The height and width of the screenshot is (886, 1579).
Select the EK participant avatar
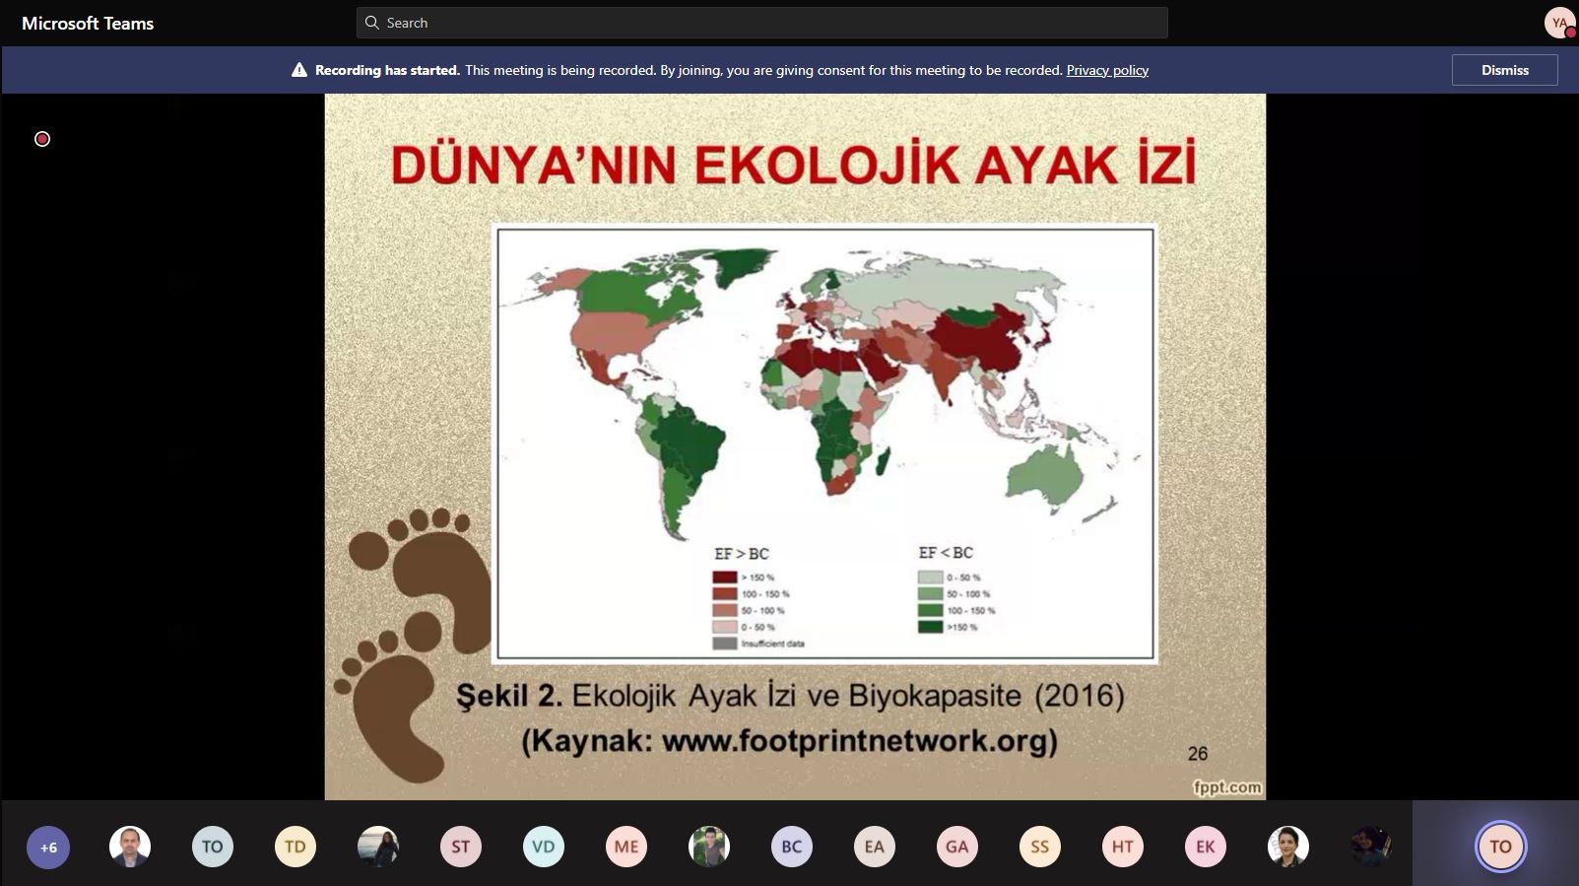click(1206, 847)
